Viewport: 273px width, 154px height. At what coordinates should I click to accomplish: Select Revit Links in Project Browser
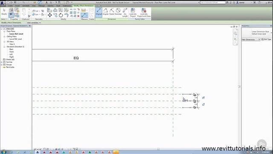click(x=10, y=67)
